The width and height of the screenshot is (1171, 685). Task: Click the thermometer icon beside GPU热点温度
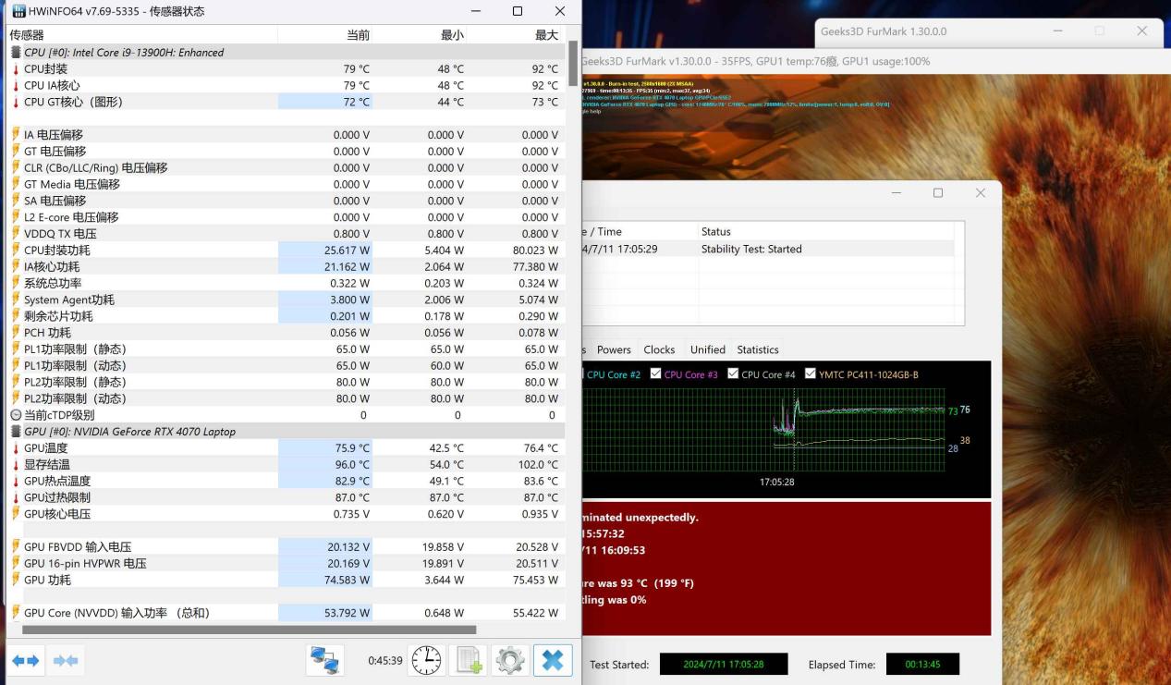pos(16,482)
